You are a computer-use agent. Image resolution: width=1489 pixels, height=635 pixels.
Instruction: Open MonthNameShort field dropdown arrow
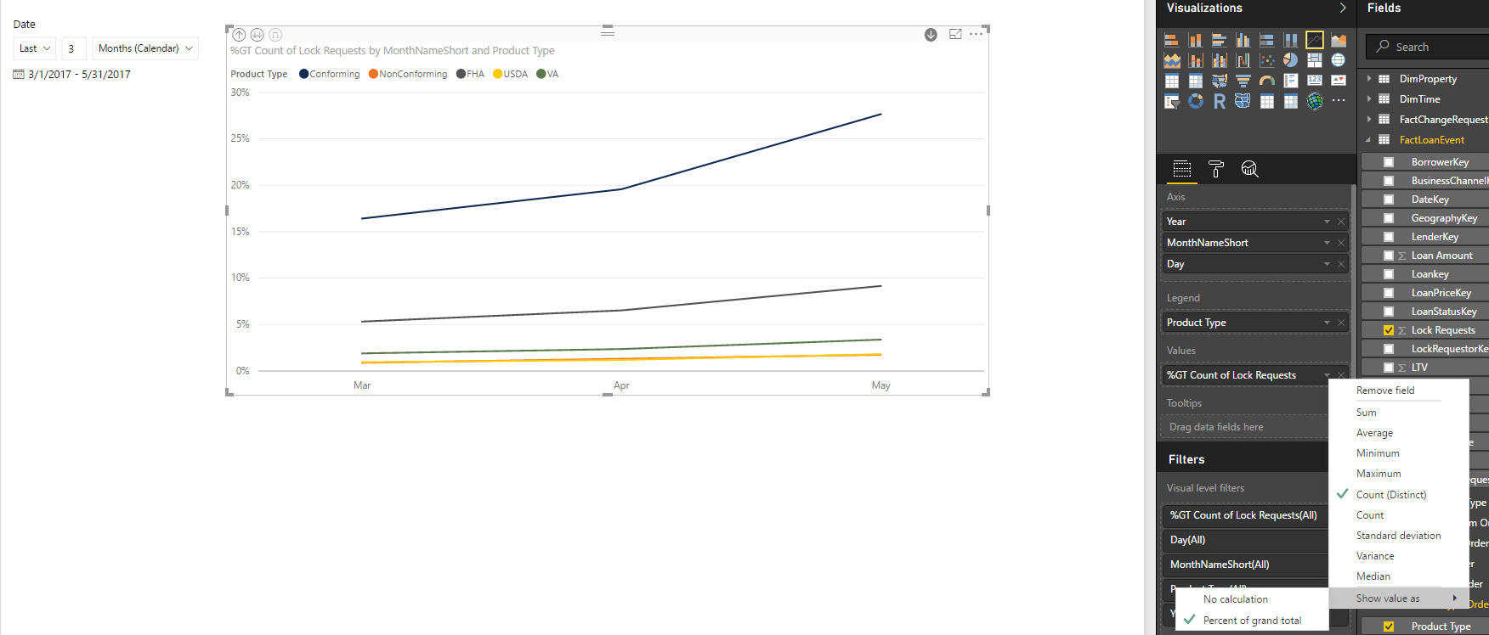(1327, 243)
